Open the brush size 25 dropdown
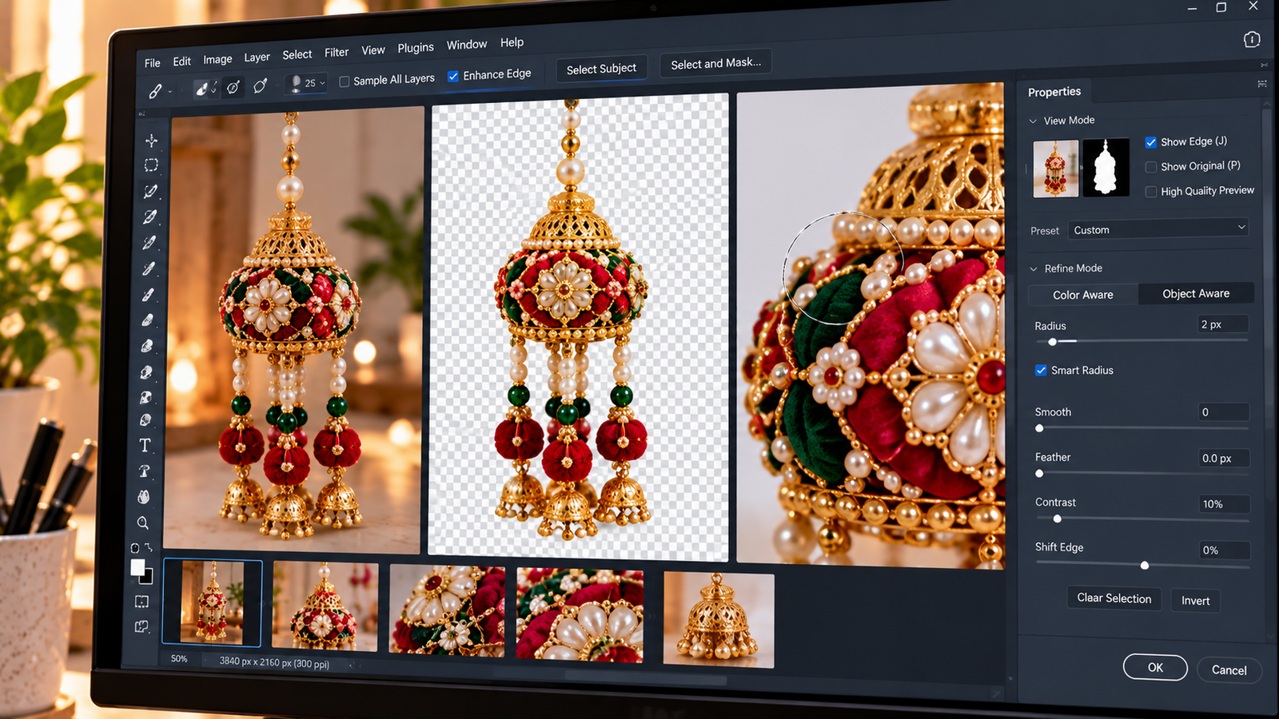This screenshot has height=719, width=1279. pos(306,83)
